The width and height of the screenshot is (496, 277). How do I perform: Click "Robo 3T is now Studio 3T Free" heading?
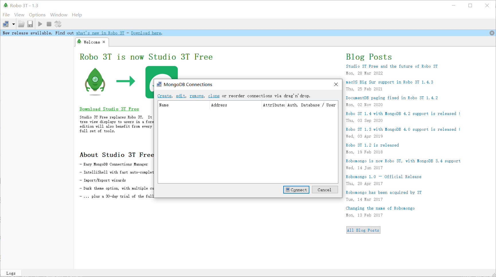[146, 57]
